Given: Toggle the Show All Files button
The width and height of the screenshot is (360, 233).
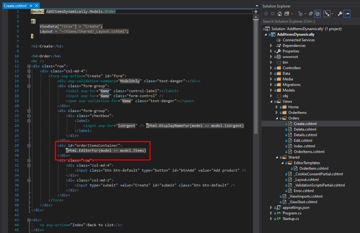Looking at the screenshot, I should pos(317,14).
